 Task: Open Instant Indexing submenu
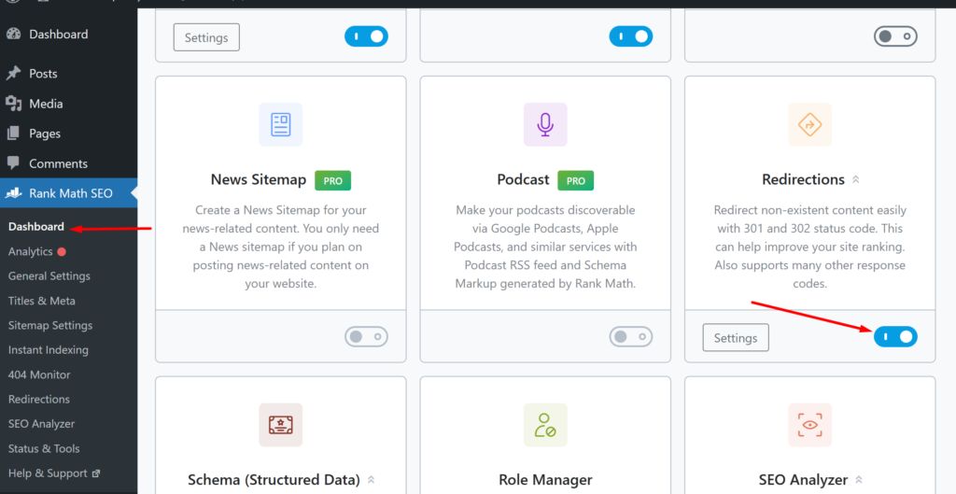click(x=49, y=350)
